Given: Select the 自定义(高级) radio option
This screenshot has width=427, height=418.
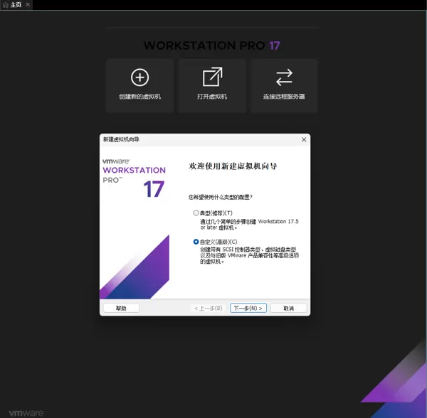Looking at the screenshot, I should [196, 242].
